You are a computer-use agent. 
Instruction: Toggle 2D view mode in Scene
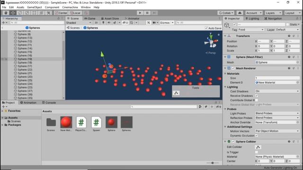point(96,23)
